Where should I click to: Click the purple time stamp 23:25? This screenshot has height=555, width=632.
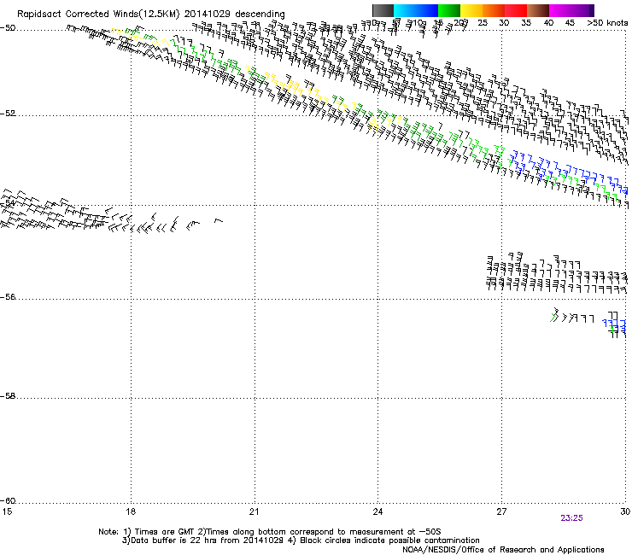click(571, 518)
